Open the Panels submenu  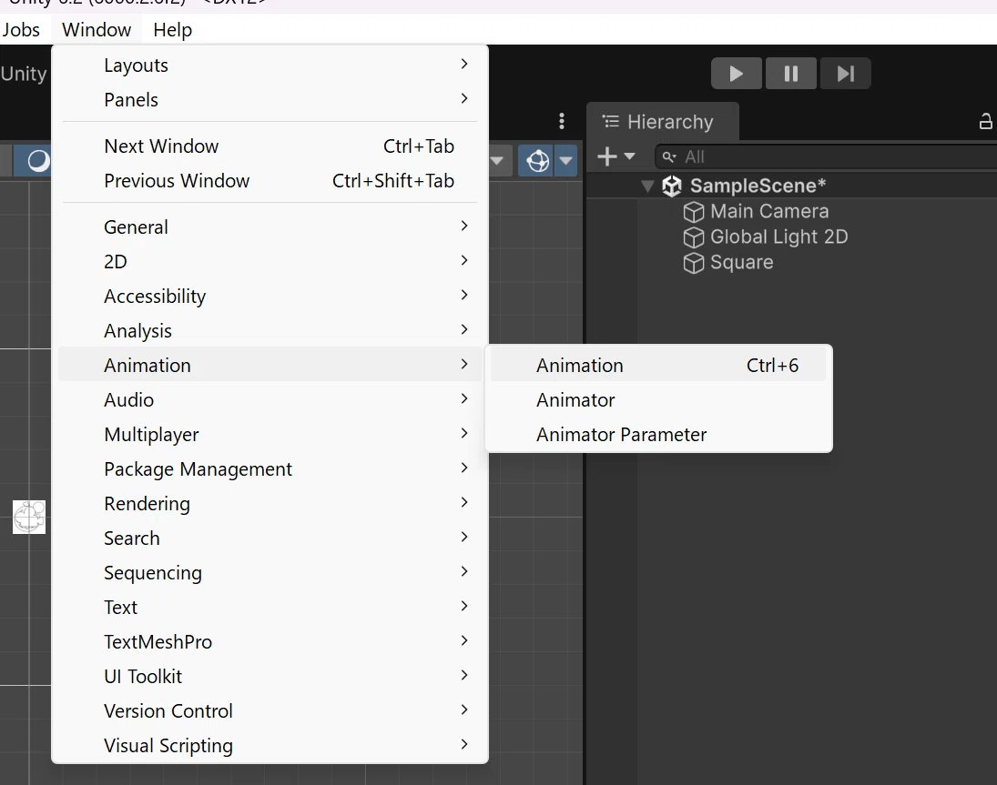click(270, 100)
